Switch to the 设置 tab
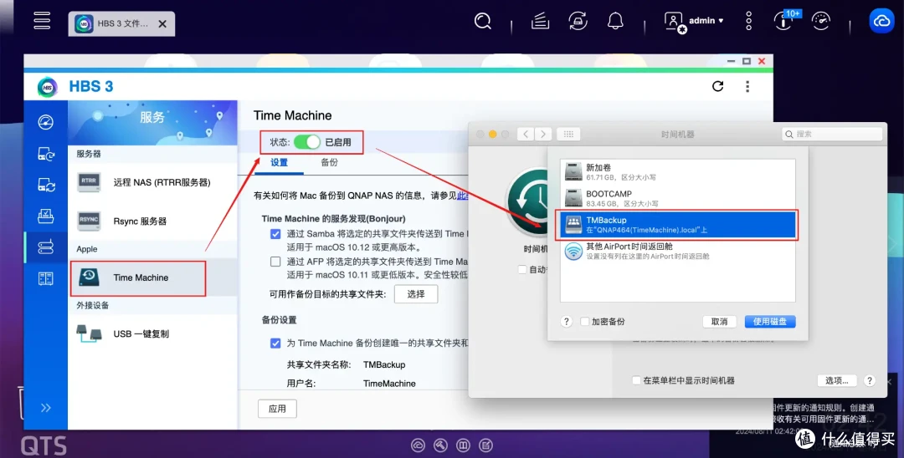 point(279,163)
